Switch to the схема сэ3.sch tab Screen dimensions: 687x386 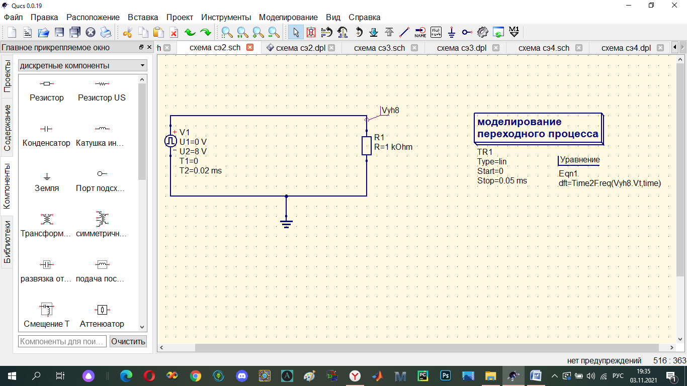coord(379,48)
